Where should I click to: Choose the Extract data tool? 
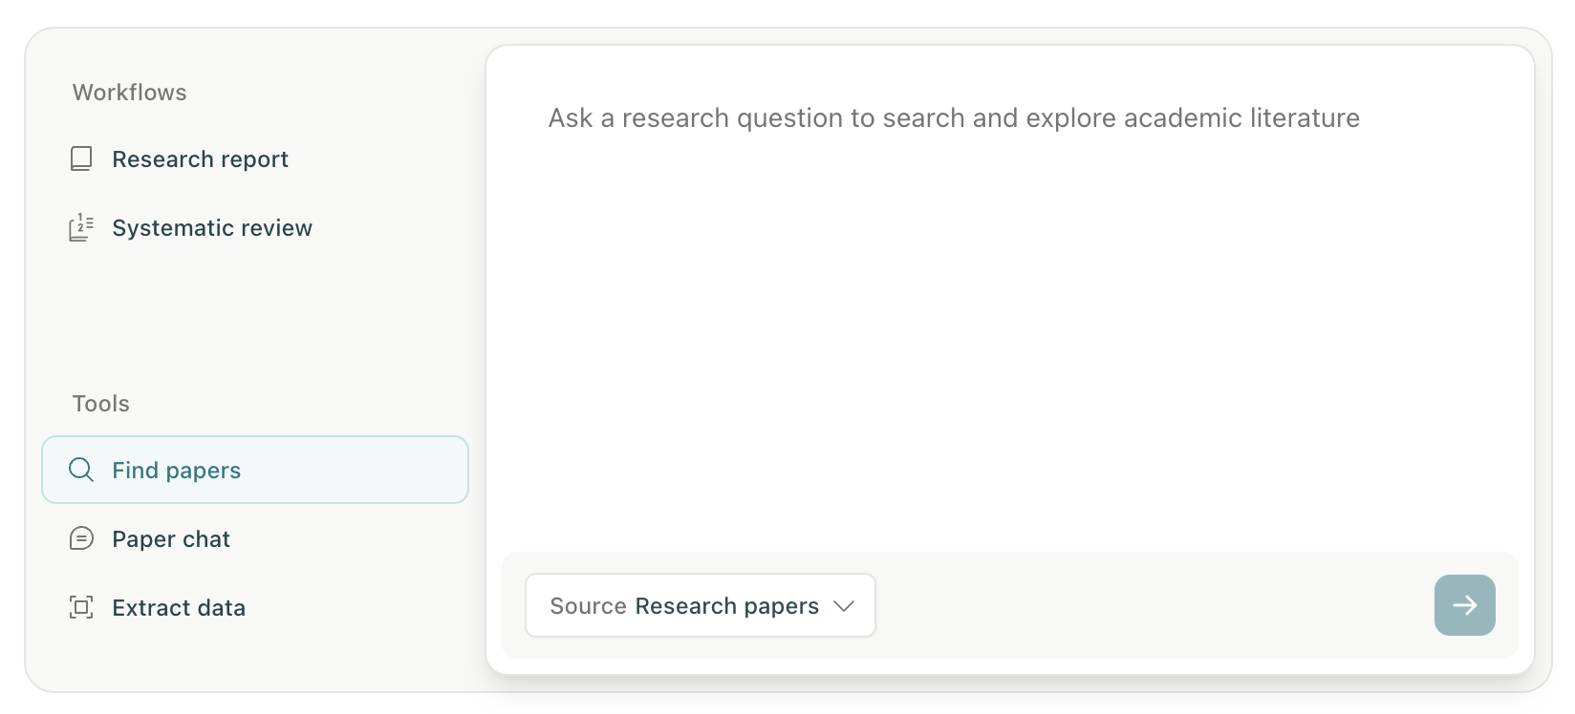pyautogui.click(x=179, y=608)
